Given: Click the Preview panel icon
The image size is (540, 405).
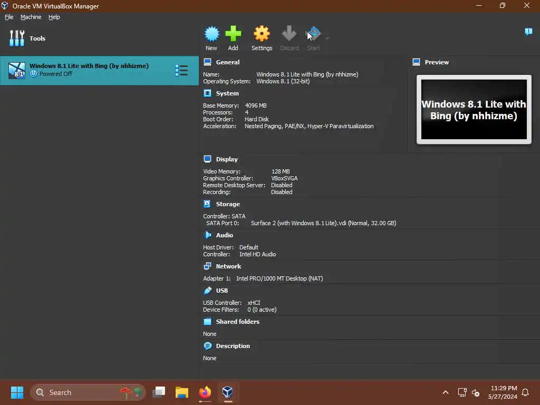Looking at the screenshot, I should [417, 62].
